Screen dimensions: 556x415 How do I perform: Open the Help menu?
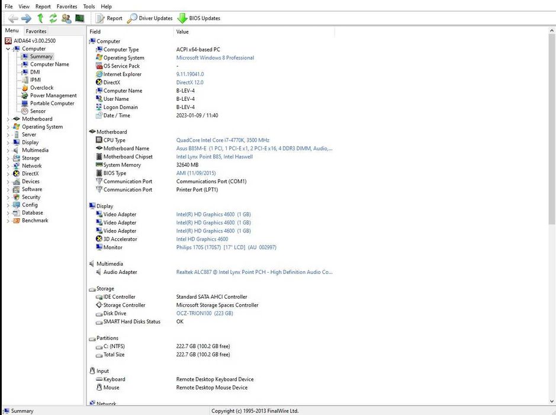[x=106, y=7]
